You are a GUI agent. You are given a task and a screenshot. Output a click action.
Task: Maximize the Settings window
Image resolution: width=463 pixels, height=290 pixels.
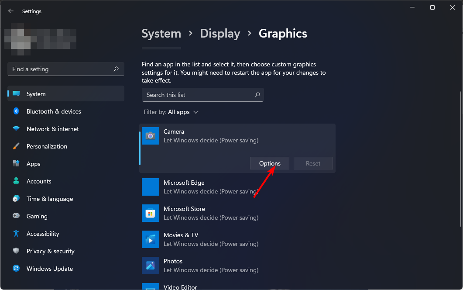point(432,7)
